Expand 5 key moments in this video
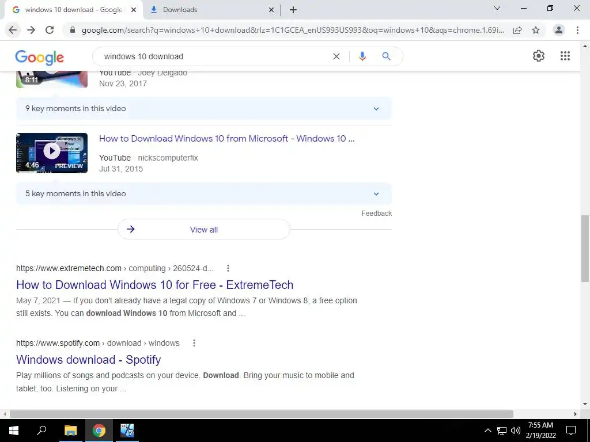The width and height of the screenshot is (590, 442). [x=203, y=194]
